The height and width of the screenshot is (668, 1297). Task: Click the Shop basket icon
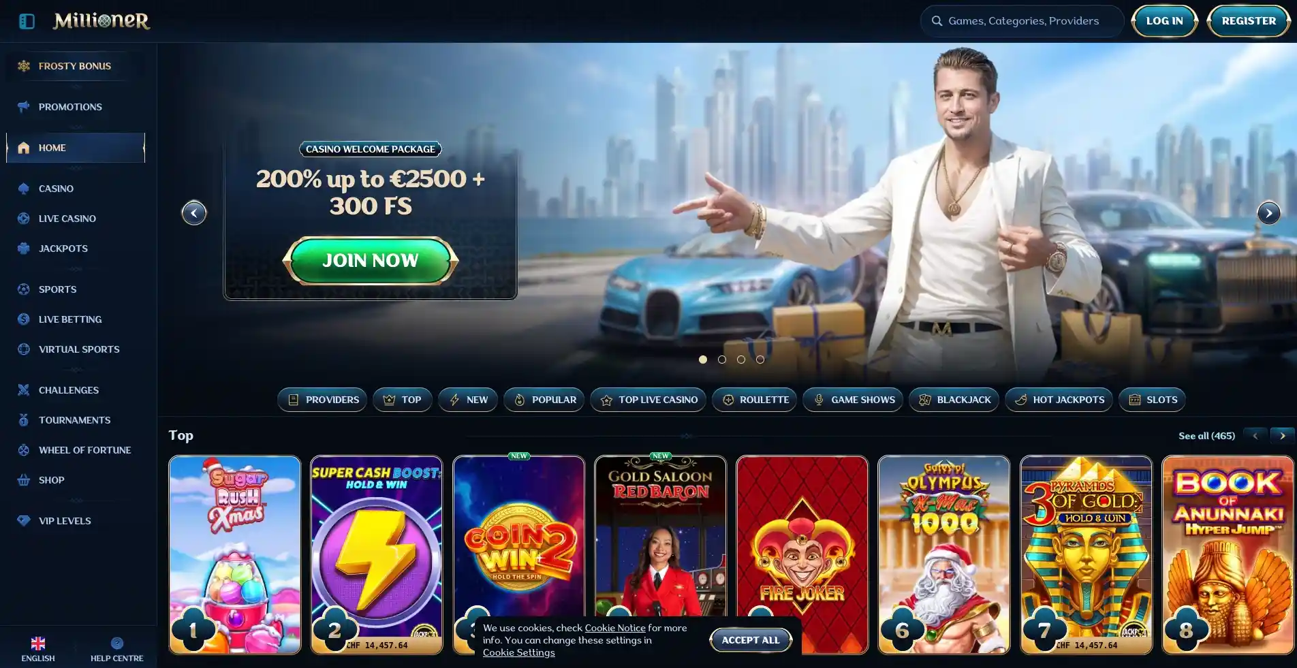(x=24, y=480)
